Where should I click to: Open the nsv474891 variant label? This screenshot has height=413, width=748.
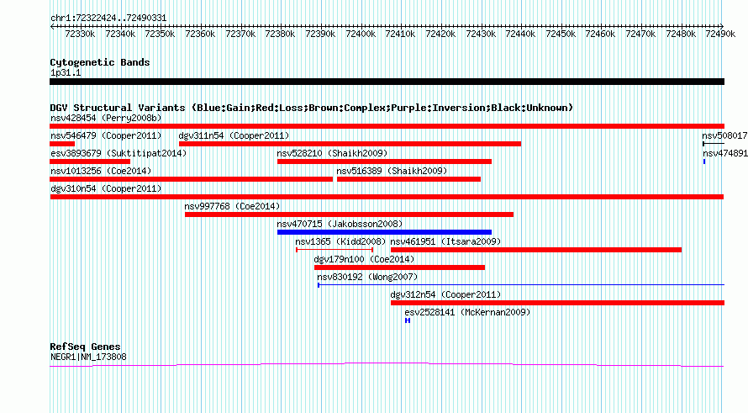coord(724,153)
